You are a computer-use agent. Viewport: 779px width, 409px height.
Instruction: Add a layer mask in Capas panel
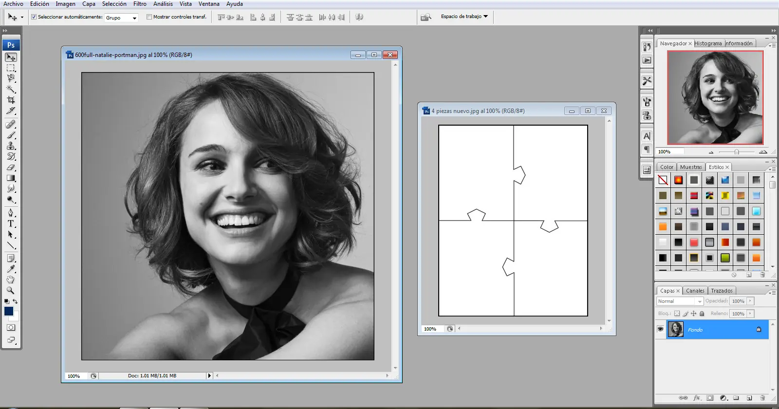tap(710, 398)
